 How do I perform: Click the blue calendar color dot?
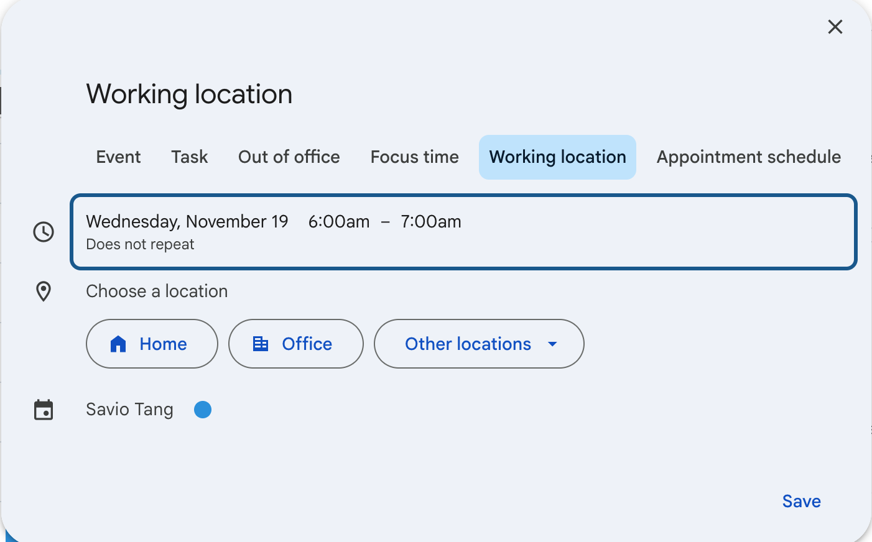coord(203,410)
